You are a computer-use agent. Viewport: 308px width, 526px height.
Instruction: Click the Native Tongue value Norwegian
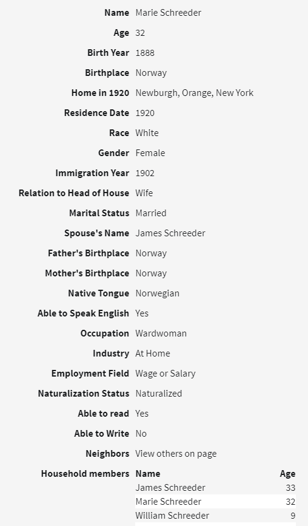pyautogui.click(x=158, y=293)
